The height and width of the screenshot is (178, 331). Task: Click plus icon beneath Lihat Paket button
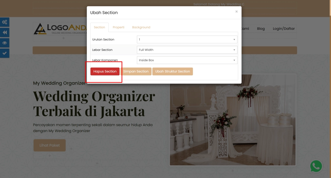(x=49, y=156)
